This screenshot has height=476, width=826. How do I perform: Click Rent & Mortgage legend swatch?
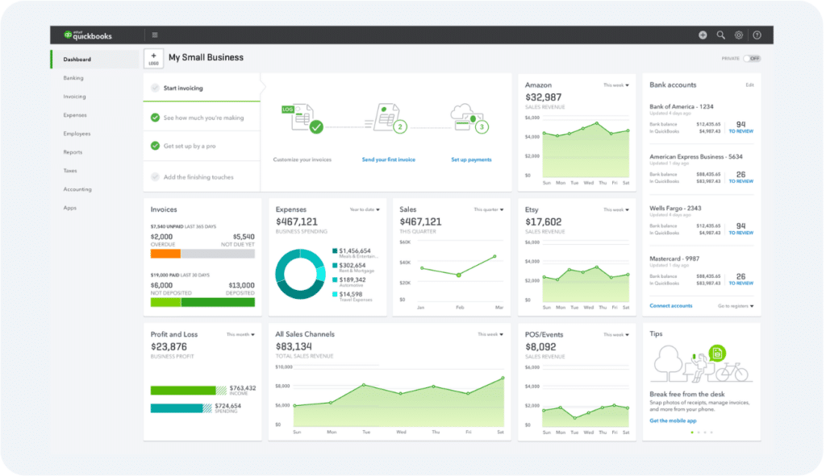335,266
